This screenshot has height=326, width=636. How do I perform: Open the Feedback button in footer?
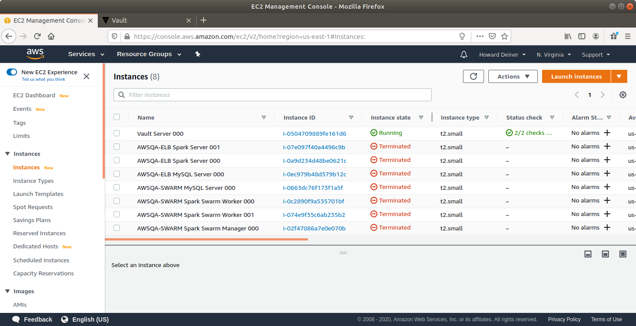[x=32, y=319]
